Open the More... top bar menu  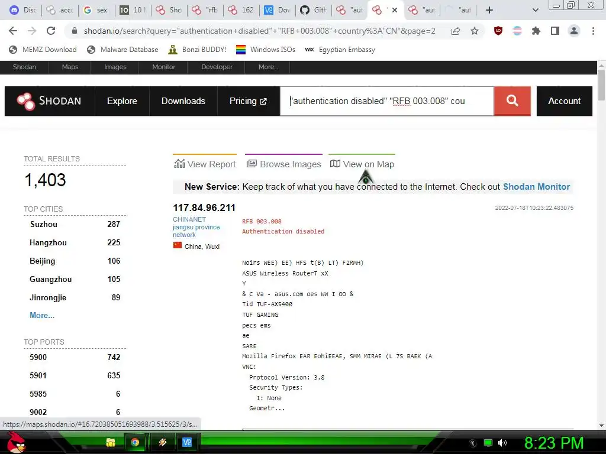[x=268, y=67]
